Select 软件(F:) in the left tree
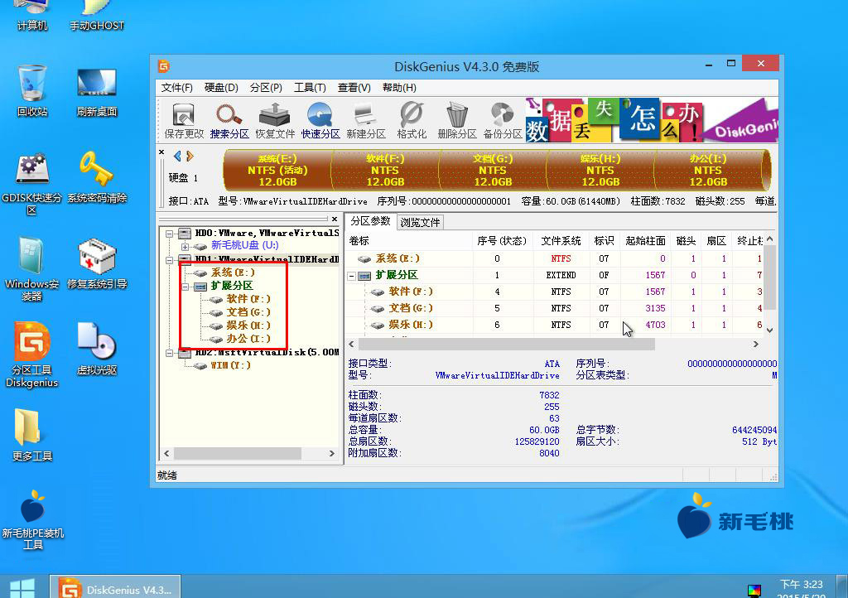Viewport: 848px width, 598px height. (248, 299)
